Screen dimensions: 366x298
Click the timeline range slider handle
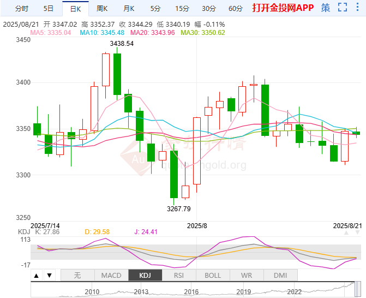(x=358, y=289)
